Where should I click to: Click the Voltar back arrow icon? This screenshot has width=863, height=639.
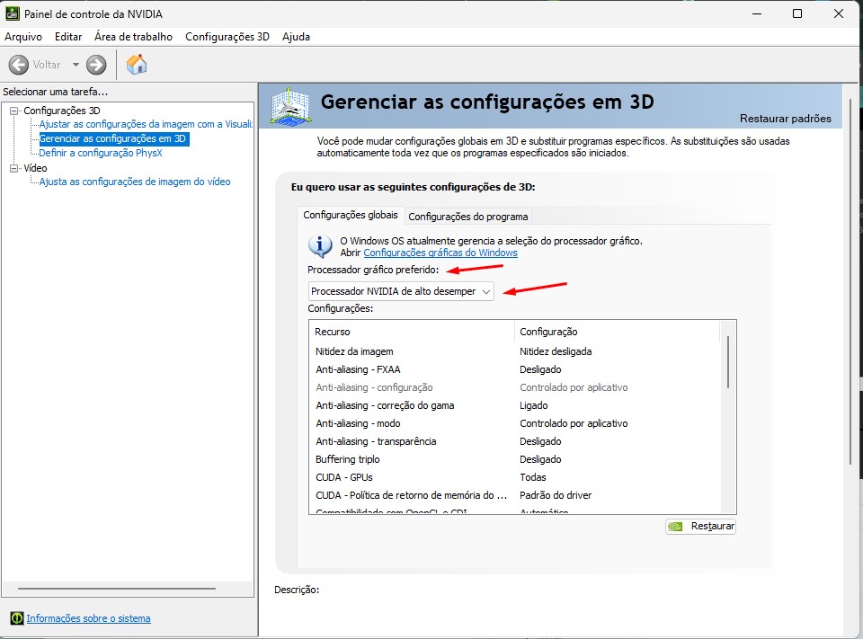[20, 64]
